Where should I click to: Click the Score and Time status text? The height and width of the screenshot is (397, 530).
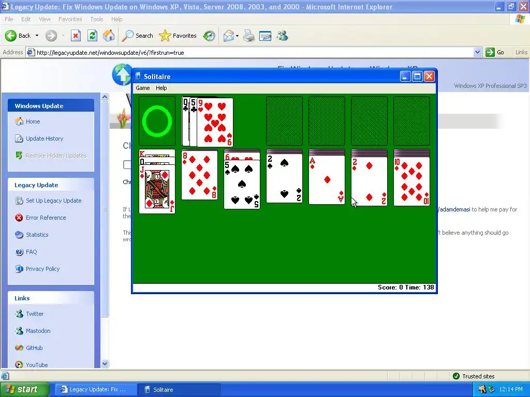tap(406, 287)
